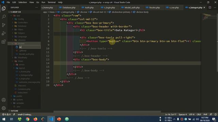The image size is (218, 122).
Task: Click the errors and warnings status indicator
Action: [x=6, y=115]
